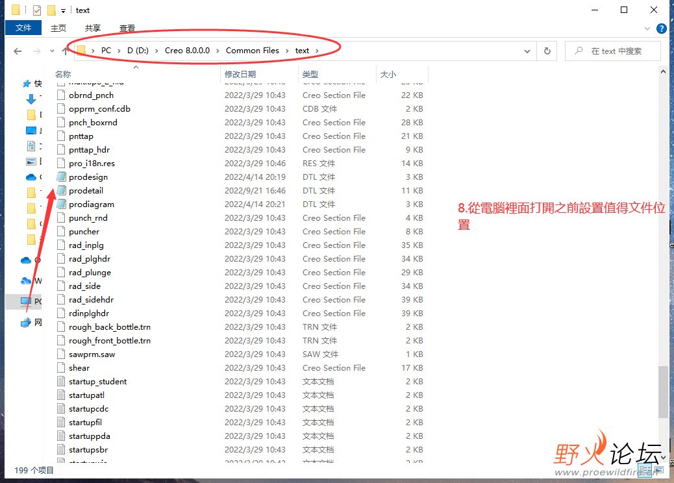Click the blue Downloads arrow in navigation pane
The width and height of the screenshot is (674, 483).
click(x=31, y=99)
